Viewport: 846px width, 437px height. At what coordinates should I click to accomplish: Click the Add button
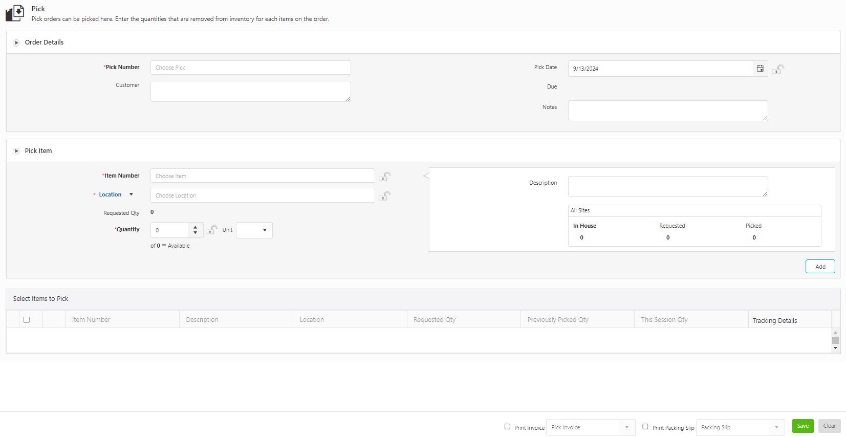tap(820, 267)
